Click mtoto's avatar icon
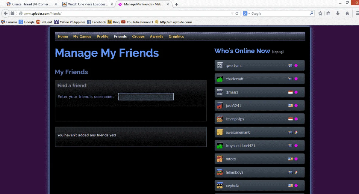Viewport: 359px width, 194px height. (x=220, y=159)
